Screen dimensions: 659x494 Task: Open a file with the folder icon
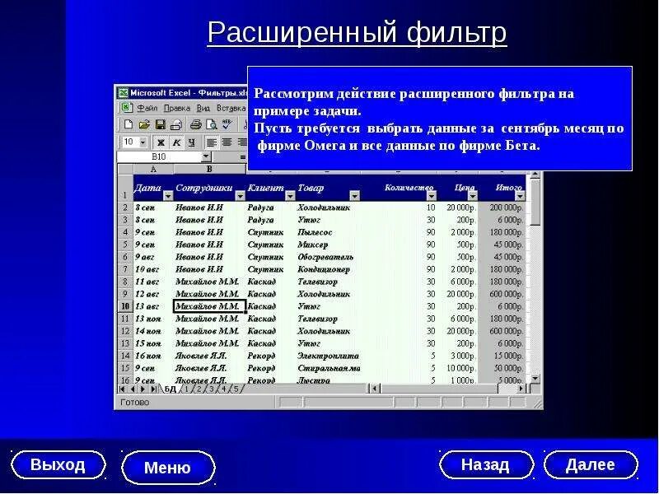pyautogui.click(x=144, y=124)
